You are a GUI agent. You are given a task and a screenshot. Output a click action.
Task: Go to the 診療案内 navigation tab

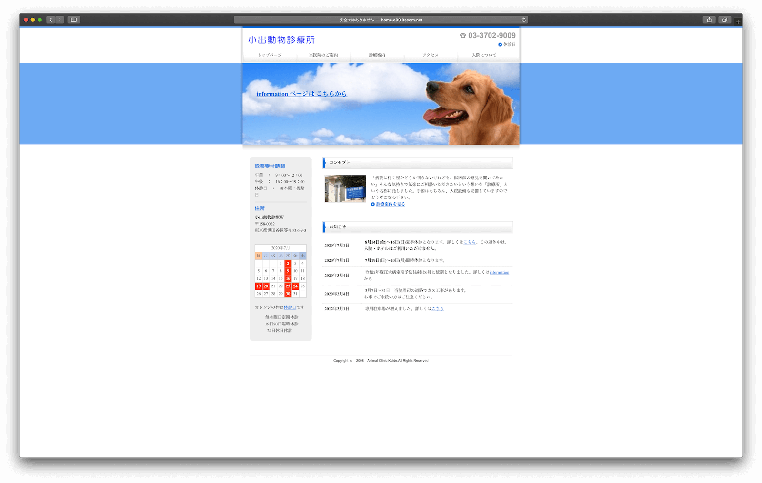(x=377, y=55)
